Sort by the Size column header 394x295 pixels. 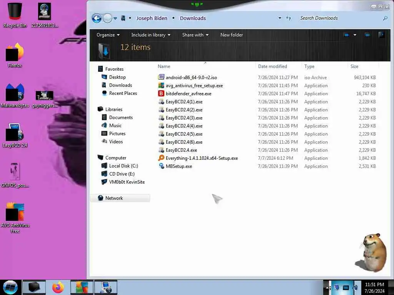click(354, 66)
